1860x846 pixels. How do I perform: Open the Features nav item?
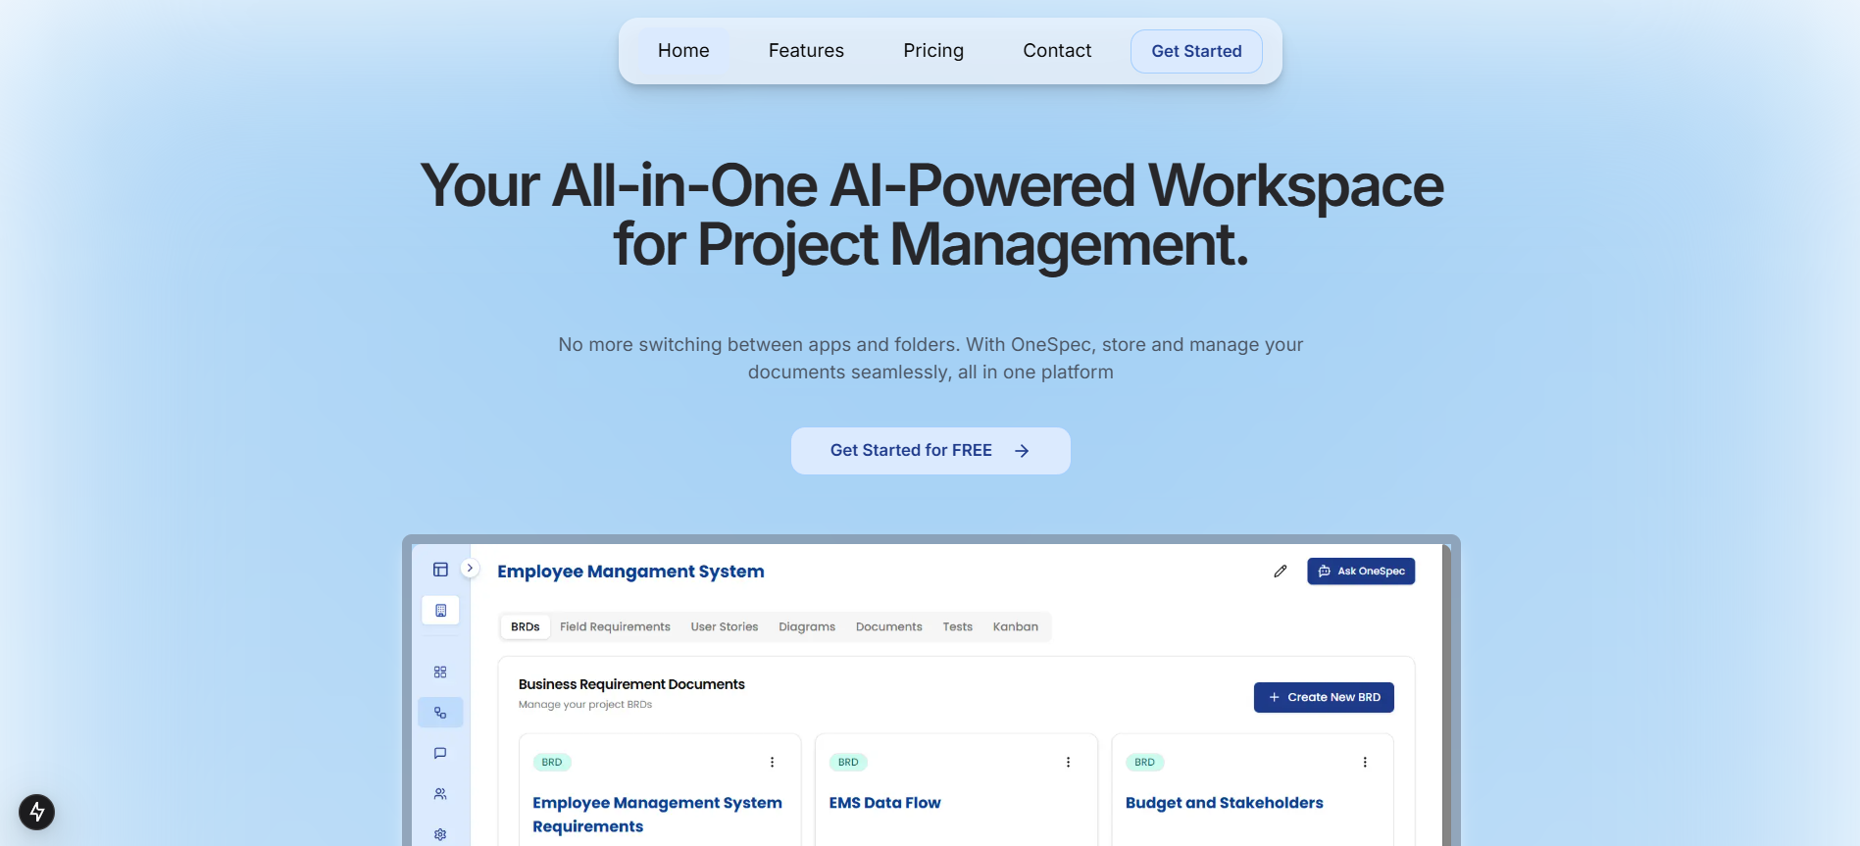click(x=806, y=51)
